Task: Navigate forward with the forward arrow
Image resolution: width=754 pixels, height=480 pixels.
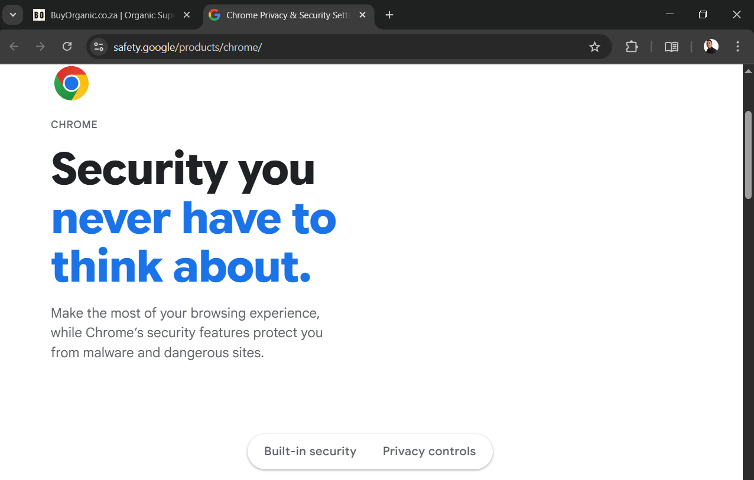Action: (x=40, y=46)
